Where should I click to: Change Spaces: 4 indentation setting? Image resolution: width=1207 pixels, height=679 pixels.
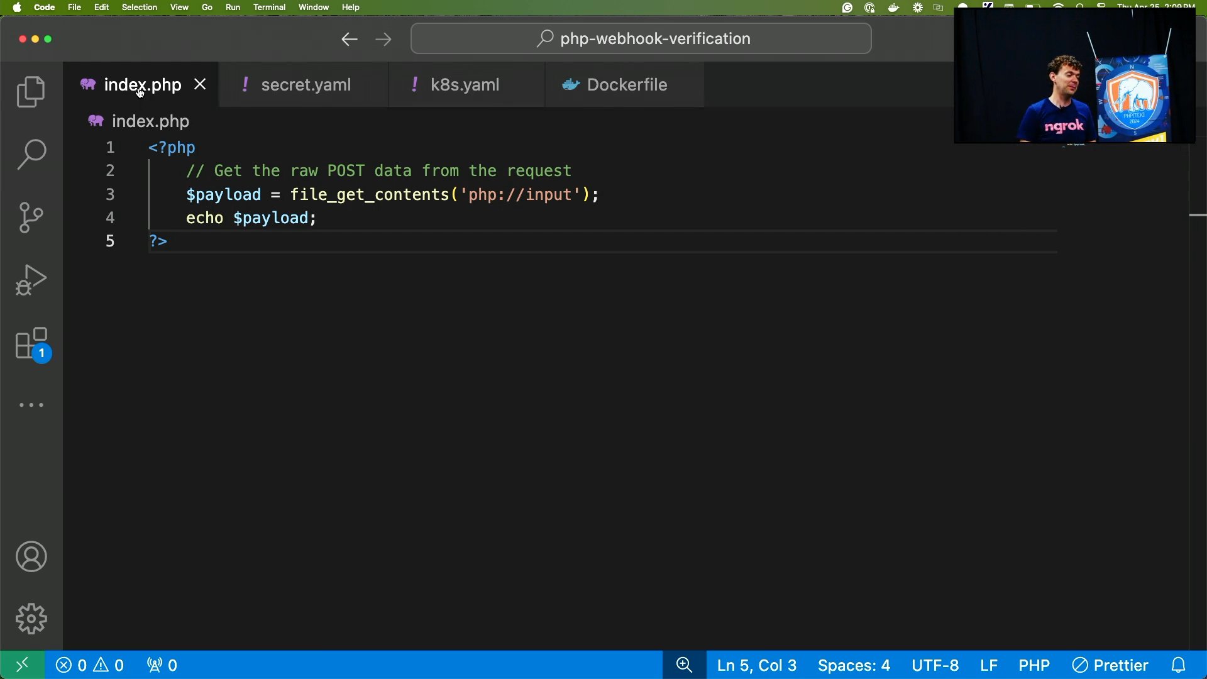(854, 665)
